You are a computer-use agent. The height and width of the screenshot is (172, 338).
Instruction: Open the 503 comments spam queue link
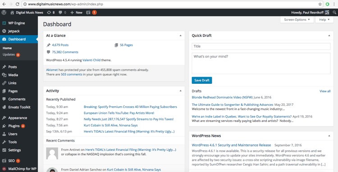71,74
